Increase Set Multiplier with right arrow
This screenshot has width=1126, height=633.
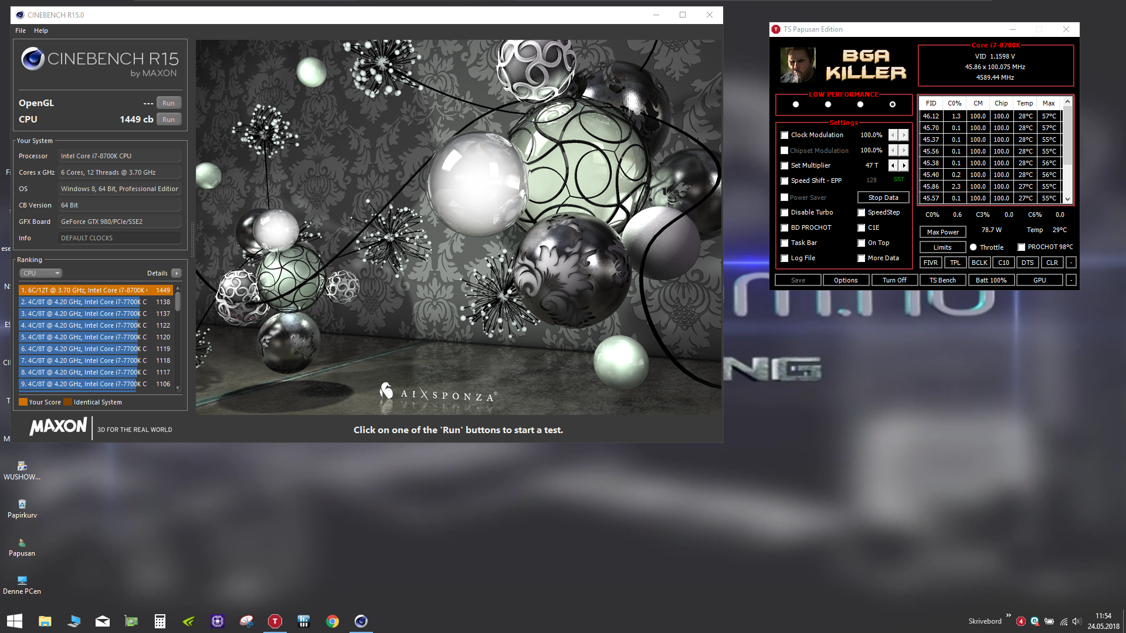click(904, 165)
